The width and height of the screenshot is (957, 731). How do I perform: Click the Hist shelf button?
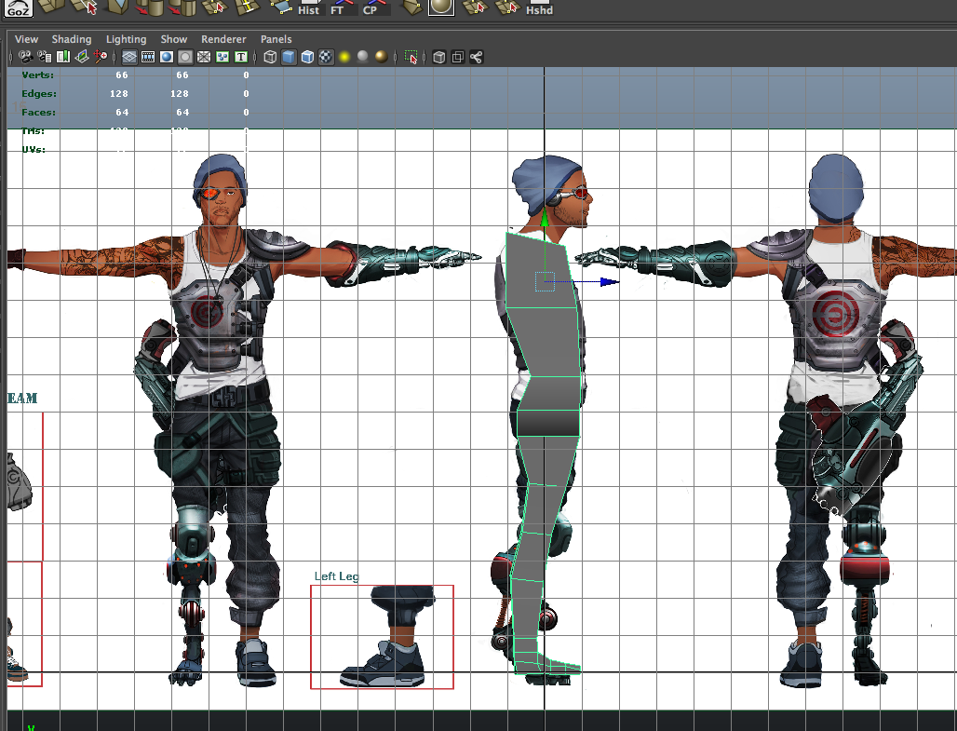309,8
